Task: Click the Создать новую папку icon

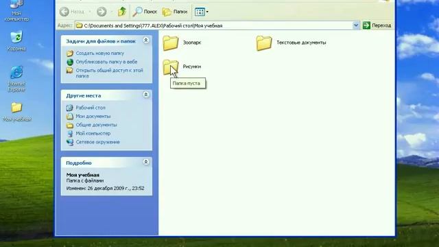Action: (70, 53)
